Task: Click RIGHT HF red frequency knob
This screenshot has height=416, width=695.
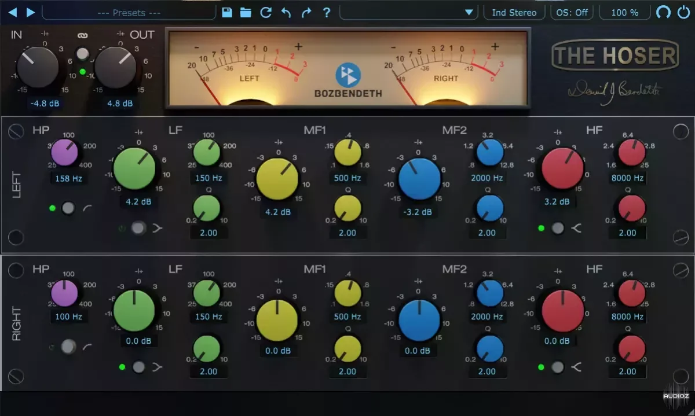Action: click(632, 293)
